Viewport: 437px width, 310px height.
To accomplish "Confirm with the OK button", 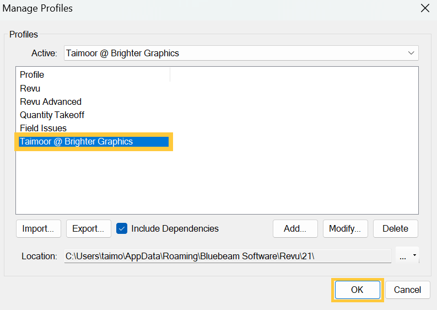I will pos(357,290).
